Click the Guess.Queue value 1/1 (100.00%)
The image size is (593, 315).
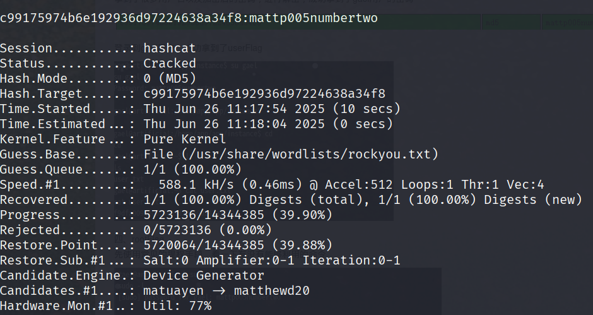192,169
